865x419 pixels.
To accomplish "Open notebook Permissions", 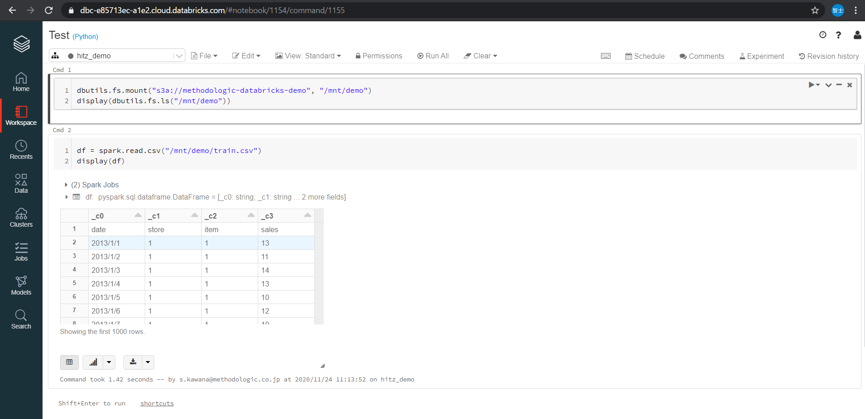I will [x=379, y=56].
